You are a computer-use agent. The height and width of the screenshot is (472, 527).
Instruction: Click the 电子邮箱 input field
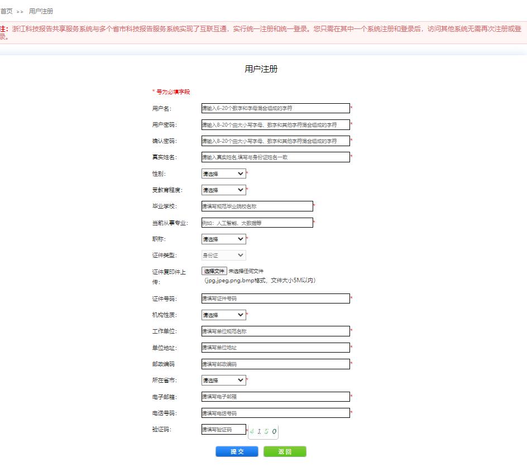275,397
